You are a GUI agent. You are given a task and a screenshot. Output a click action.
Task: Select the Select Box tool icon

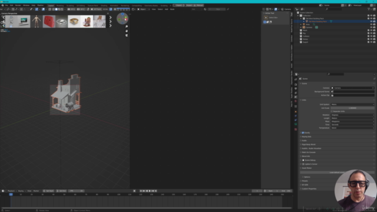pos(266,18)
